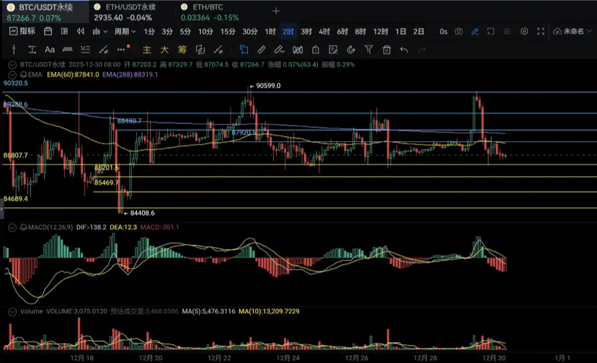The height and width of the screenshot is (363, 597).
Task: Click the add-chart-window corner icon
Action: point(491,31)
